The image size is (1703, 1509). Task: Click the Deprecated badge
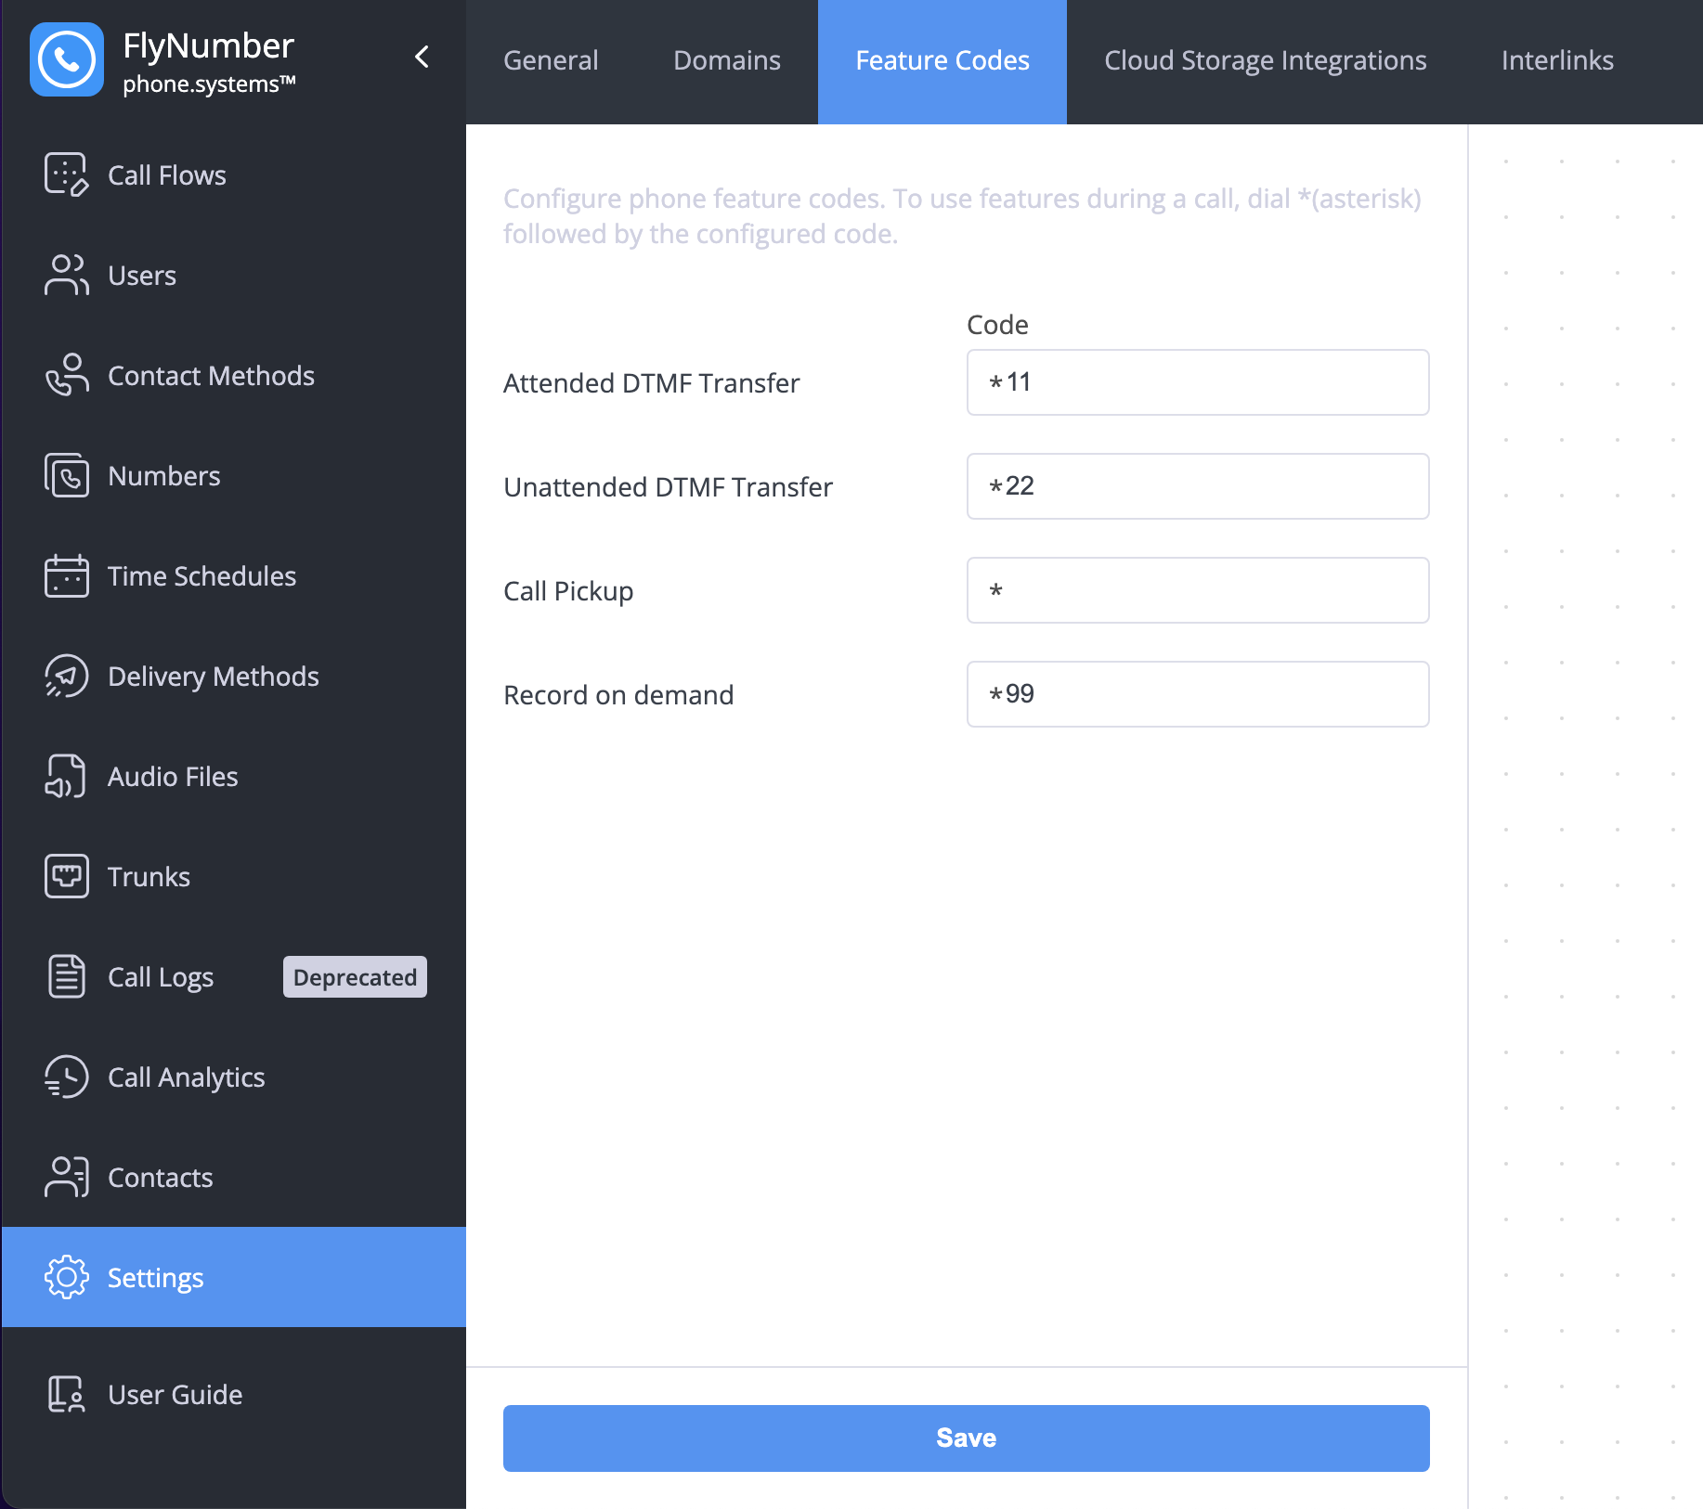[355, 977]
